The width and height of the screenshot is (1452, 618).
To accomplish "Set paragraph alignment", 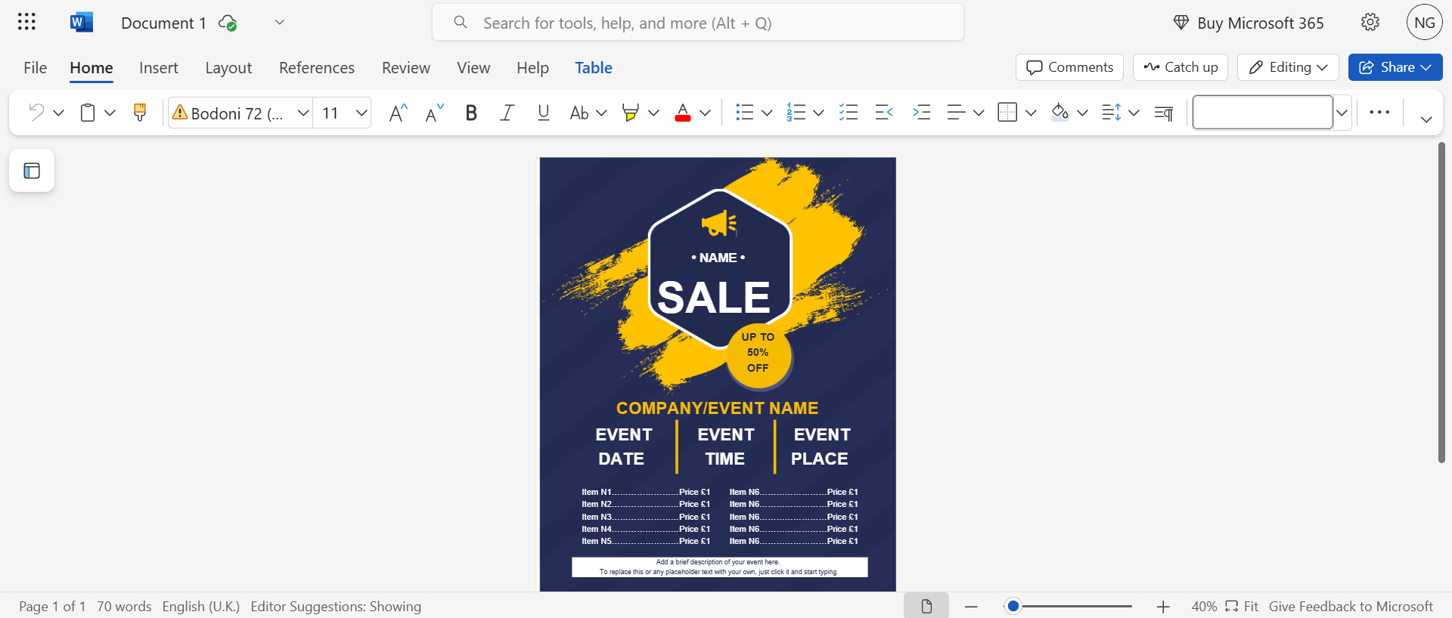I will 957,113.
